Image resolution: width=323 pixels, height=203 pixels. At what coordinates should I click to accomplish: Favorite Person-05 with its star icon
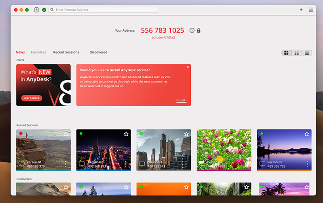(307, 134)
